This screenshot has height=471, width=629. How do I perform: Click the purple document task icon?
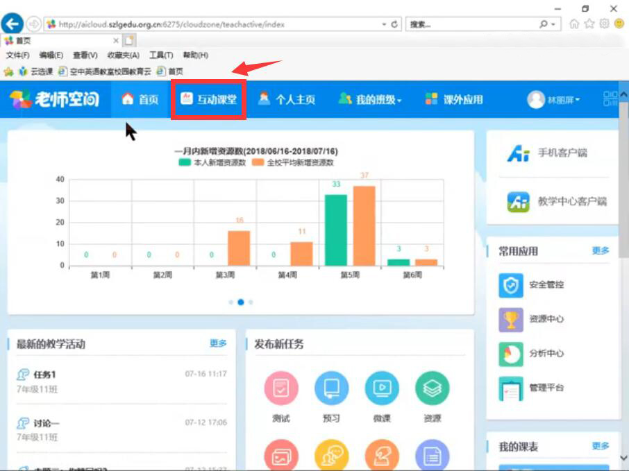[433, 455]
